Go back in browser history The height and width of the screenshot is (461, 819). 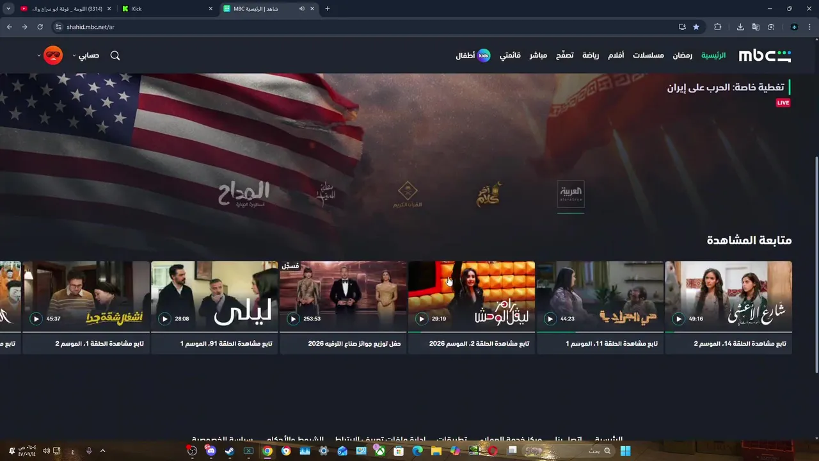coord(9,27)
